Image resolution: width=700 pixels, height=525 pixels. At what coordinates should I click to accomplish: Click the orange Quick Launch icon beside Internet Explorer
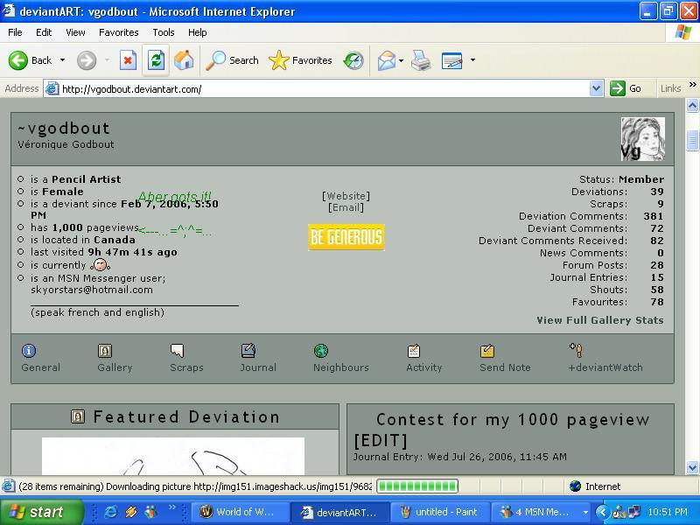coord(131,512)
